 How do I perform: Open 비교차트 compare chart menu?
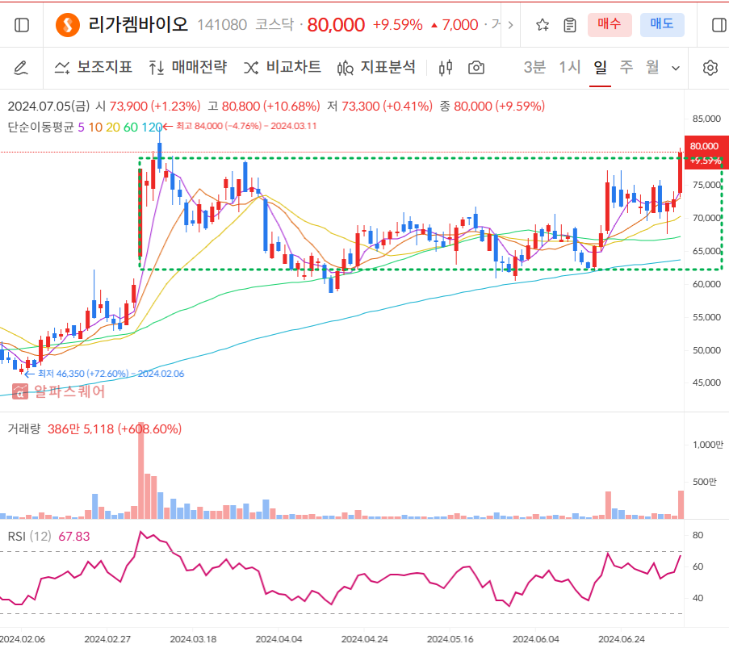click(x=283, y=68)
